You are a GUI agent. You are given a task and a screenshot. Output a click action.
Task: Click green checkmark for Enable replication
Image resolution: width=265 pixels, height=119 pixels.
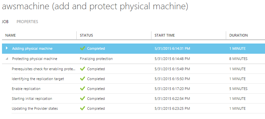click(82, 89)
